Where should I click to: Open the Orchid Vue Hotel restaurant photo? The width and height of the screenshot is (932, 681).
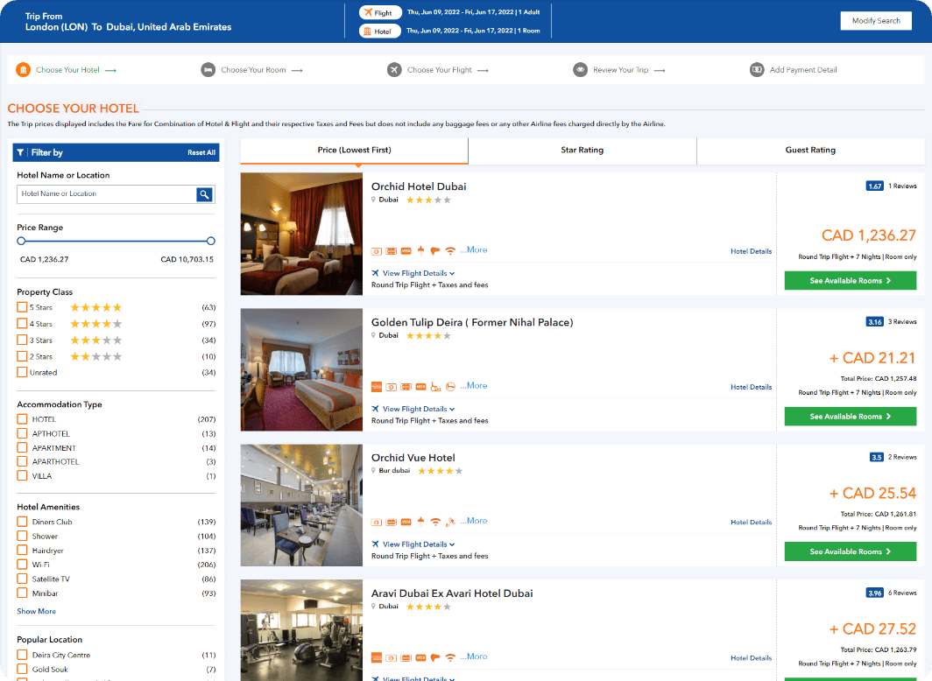[x=301, y=505]
